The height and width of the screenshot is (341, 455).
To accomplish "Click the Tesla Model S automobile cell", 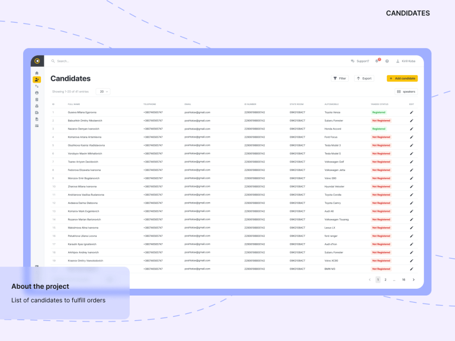I will tap(333, 154).
